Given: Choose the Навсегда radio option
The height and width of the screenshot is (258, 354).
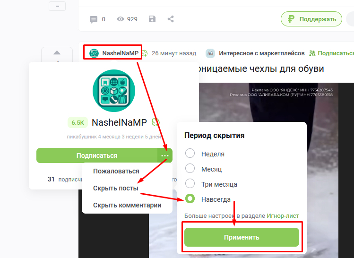Looking at the screenshot, I should (190, 198).
